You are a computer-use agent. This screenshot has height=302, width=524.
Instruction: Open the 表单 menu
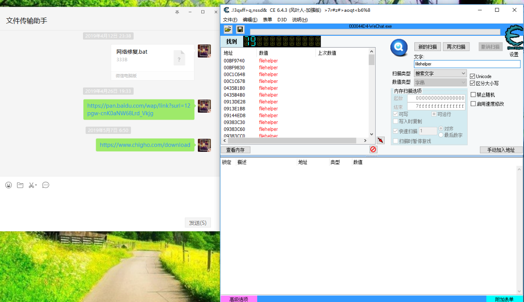[x=267, y=20]
